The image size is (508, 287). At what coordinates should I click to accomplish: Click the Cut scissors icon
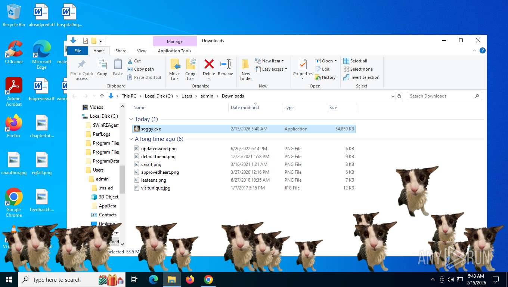[x=130, y=61]
